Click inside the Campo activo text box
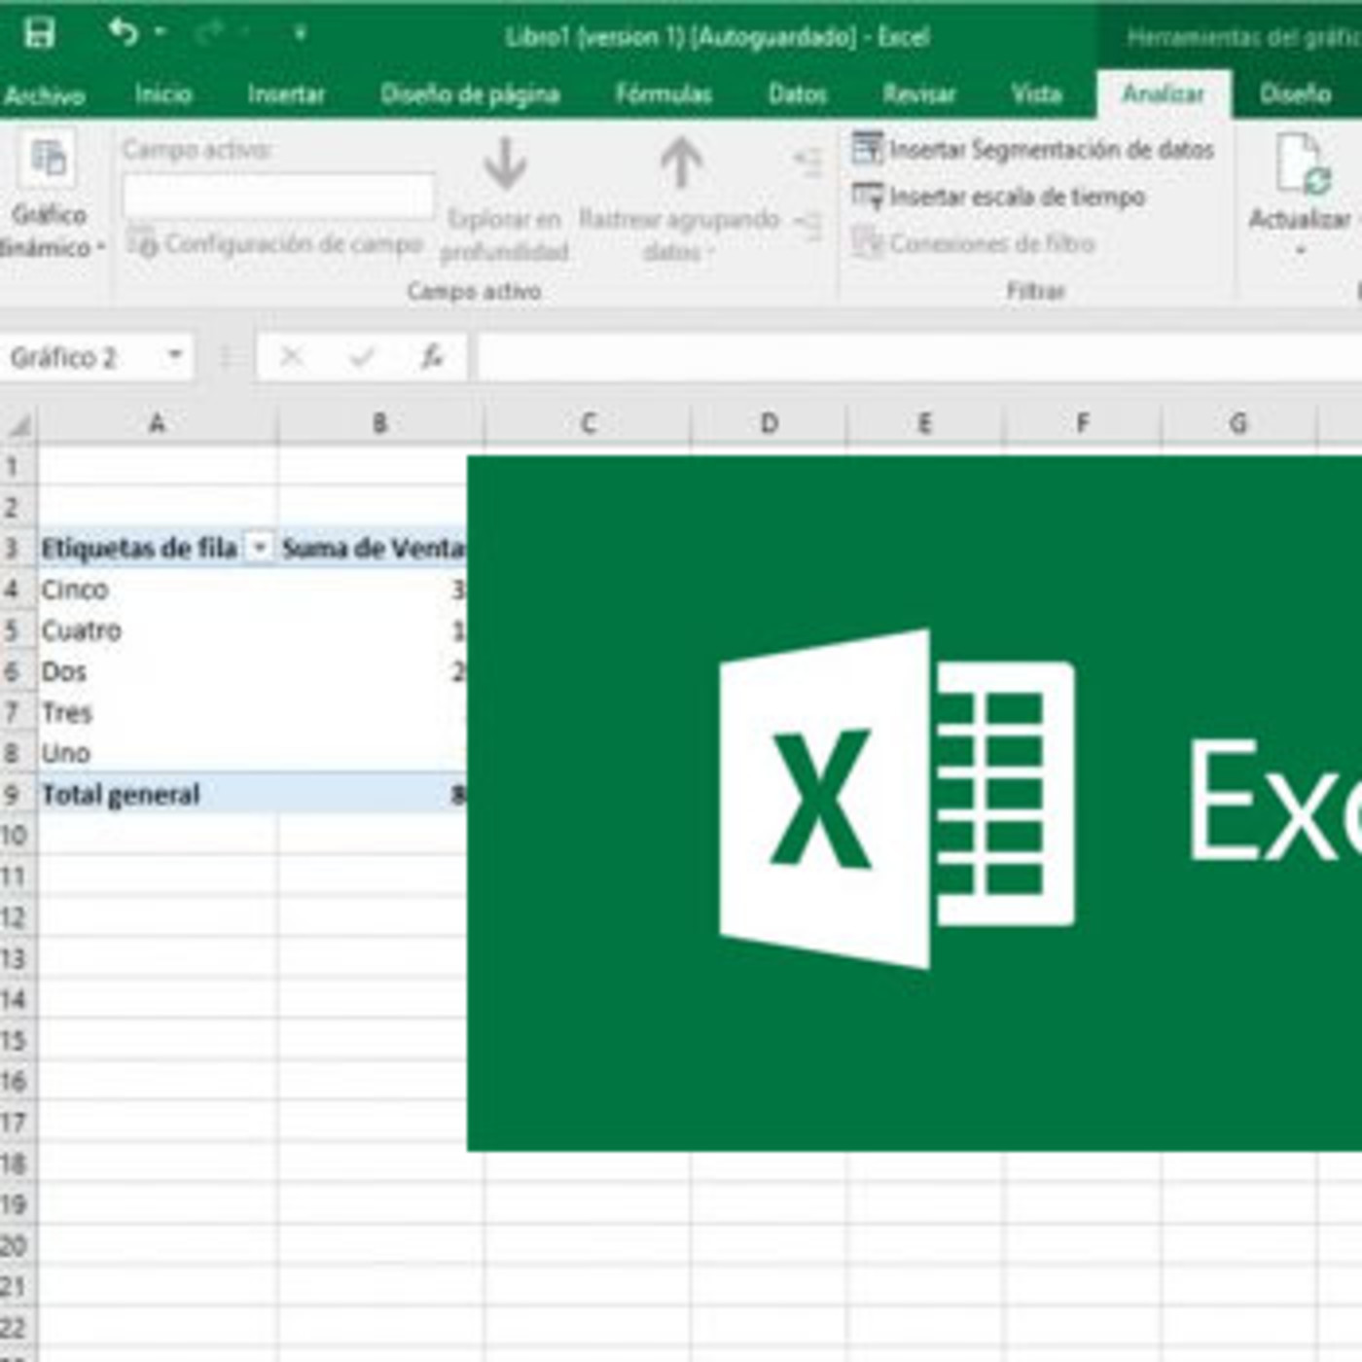The width and height of the screenshot is (1362, 1362). coord(278,195)
